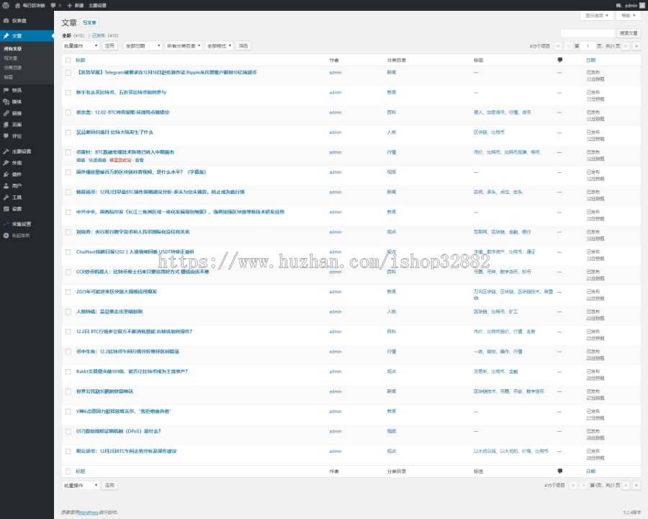Check the Telegram post row checkbox
This screenshot has height=519, width=648.
point(68,73)
